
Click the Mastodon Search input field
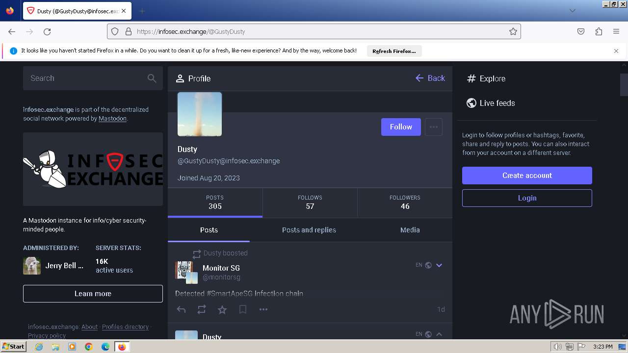tap(93, 78)
